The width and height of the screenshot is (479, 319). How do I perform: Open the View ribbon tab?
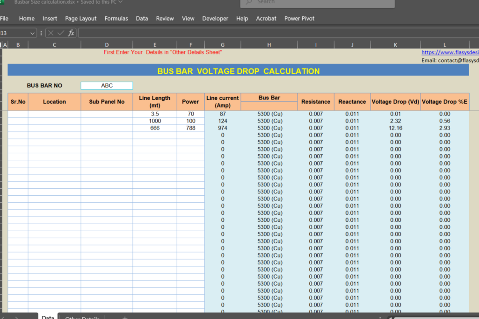tap(188, 19)
